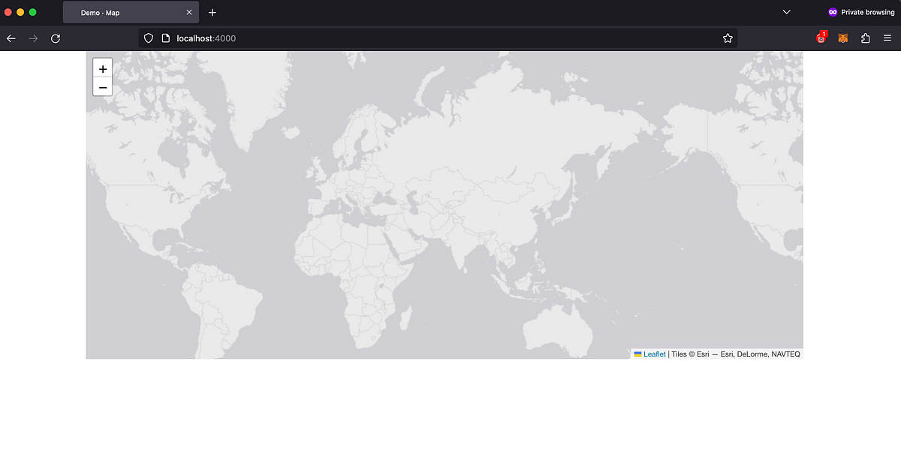
Task: Click the site permissions page icon in address bar
Action: tap(164, 38)
